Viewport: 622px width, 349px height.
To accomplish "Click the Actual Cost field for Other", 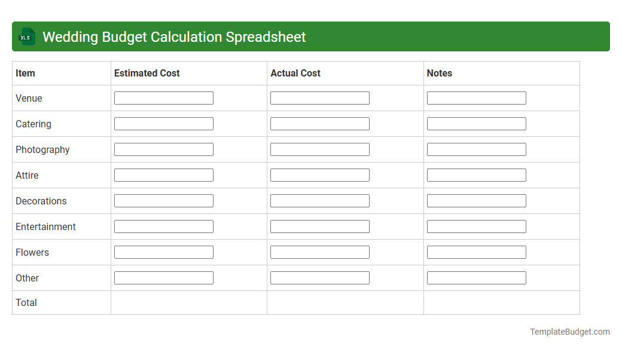I will pyautogui.click(x=319, y=277).
